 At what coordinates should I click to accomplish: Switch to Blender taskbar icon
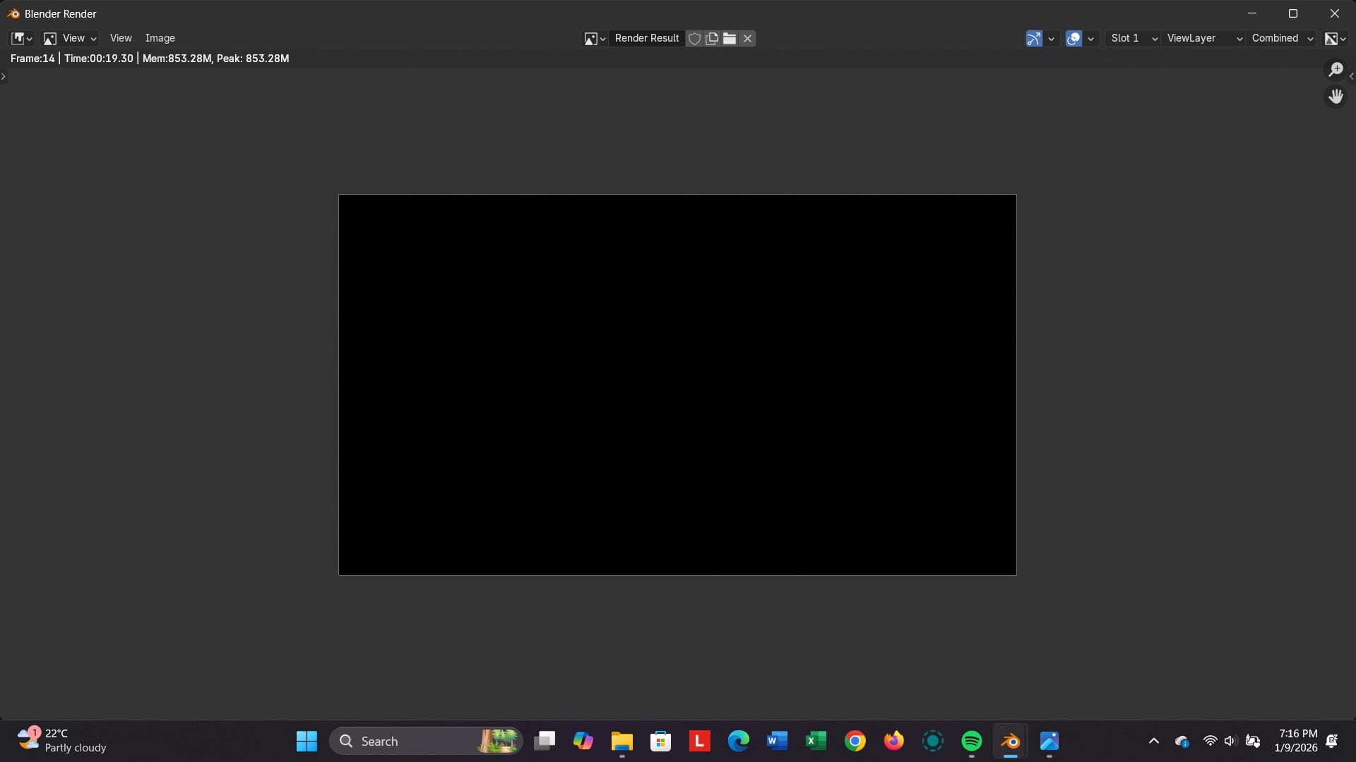[1011, 741]
